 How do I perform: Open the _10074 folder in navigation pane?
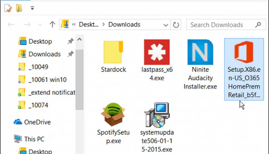(x=38, y=105)
